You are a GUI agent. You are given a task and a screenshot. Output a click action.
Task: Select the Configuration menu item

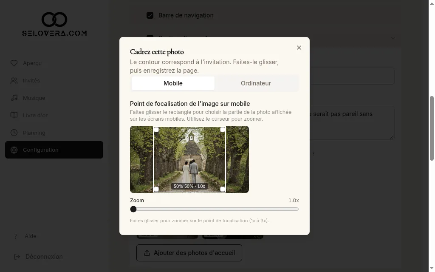54,150
